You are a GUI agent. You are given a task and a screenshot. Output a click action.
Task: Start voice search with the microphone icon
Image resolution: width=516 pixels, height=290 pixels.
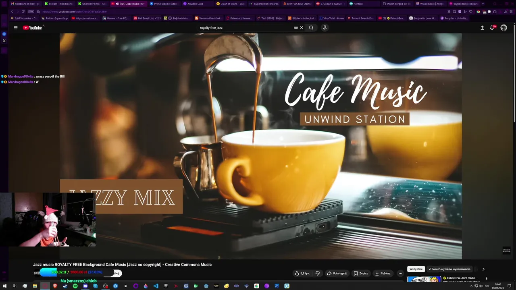(x=325, y=28)
